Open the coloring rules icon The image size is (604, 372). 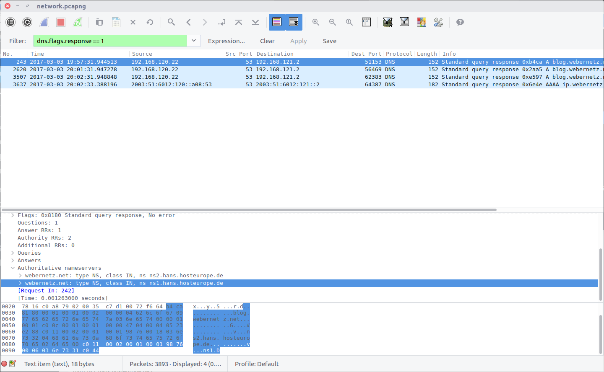[x=421, y=22]
